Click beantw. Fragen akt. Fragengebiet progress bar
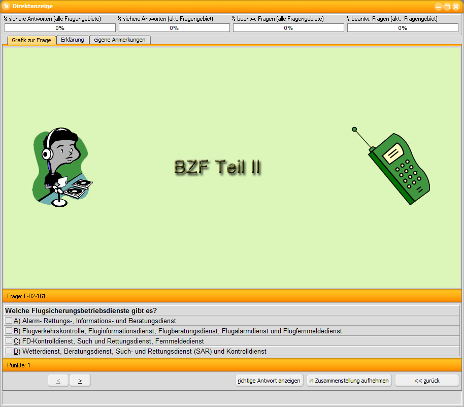Image resolution: width=464 pixels, height=407 pixels. pos(403,28)
